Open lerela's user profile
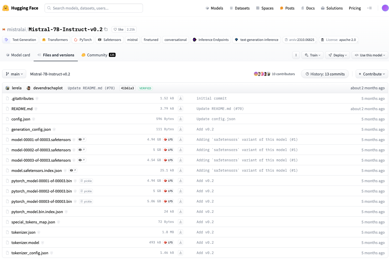 tap(17, 88)
